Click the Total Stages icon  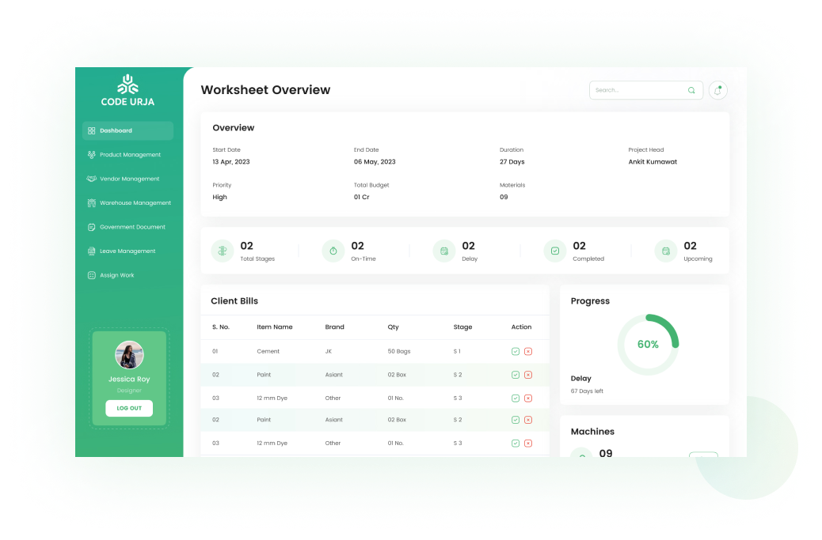click(223, 251)
